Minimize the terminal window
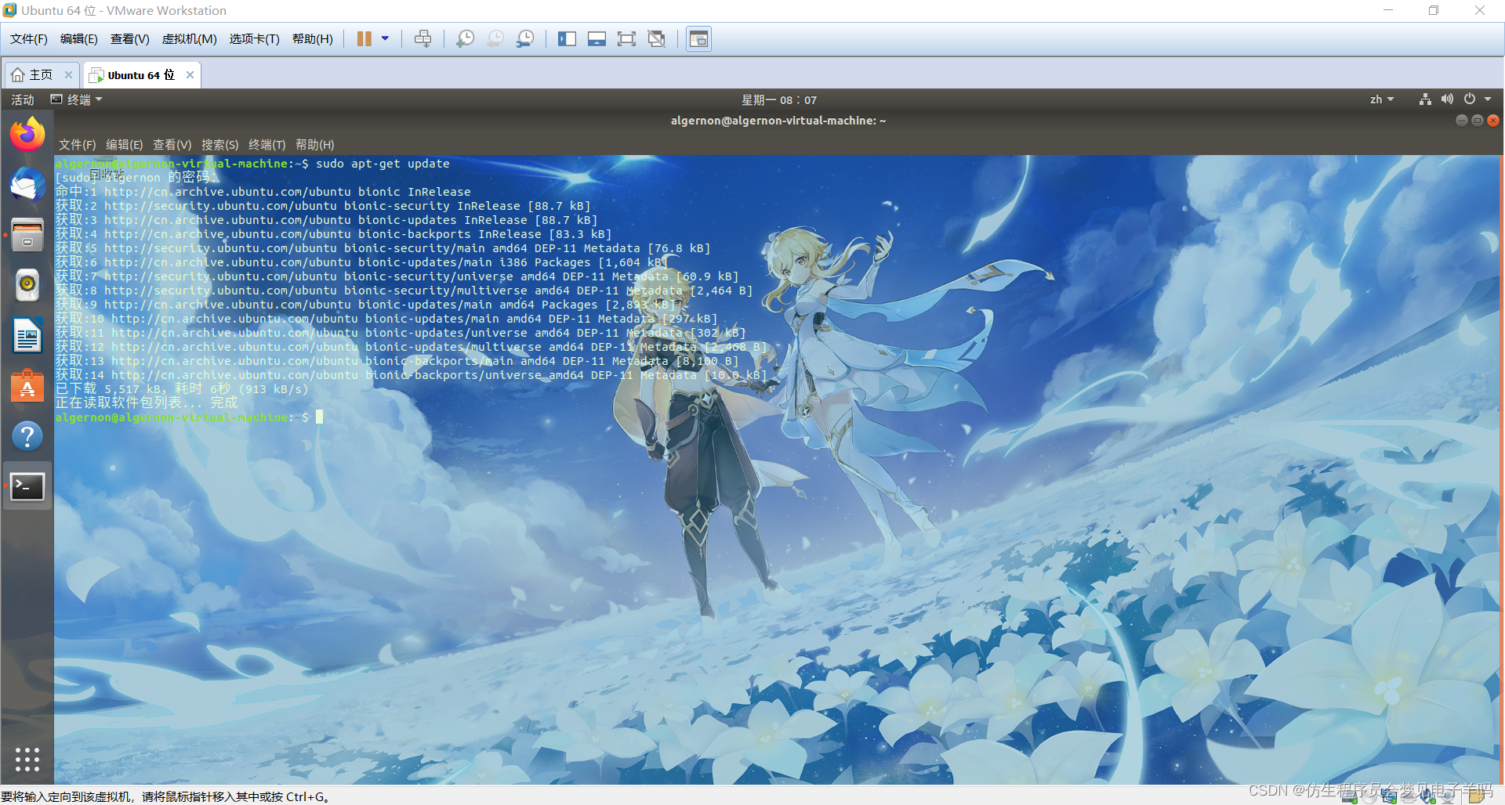Screen dimensions: 1505x805 pos(1461,121)
